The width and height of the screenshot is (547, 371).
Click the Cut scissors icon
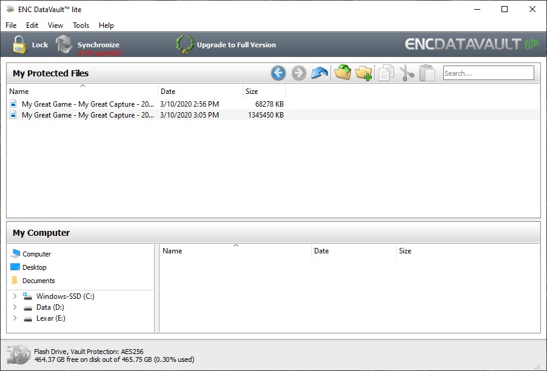coord(407,73)
